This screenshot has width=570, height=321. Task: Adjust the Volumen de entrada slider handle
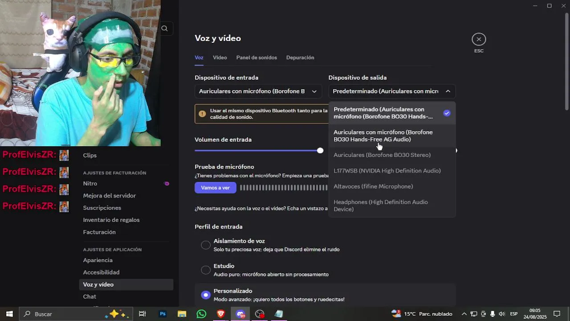click(x=320, y=151)
